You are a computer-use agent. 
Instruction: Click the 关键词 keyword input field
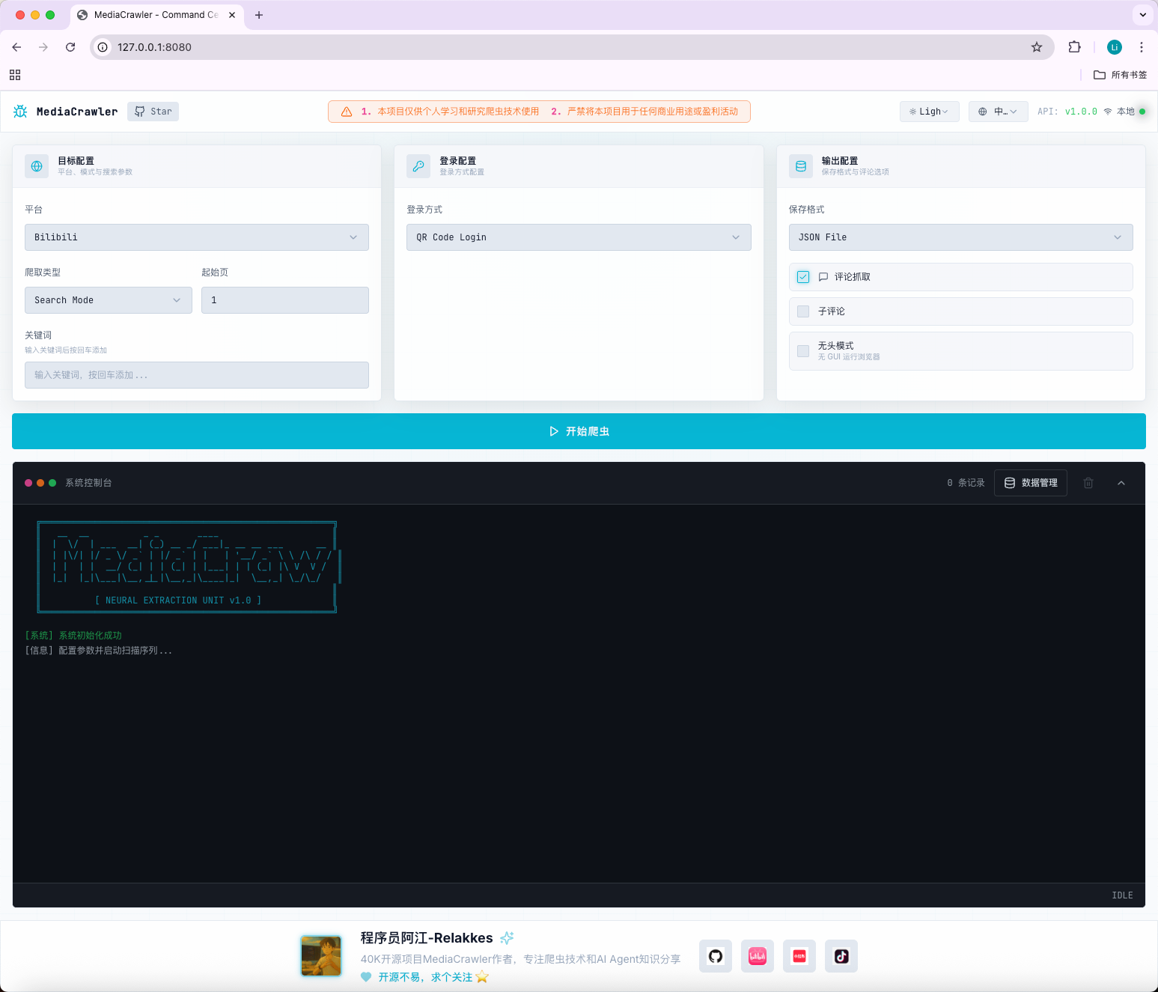point(196,375)
